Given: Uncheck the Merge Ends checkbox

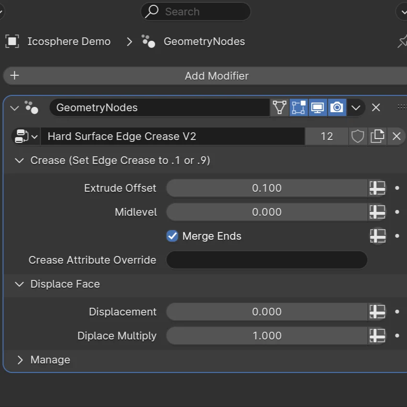Looking at the screenshot, I should 172,236.
